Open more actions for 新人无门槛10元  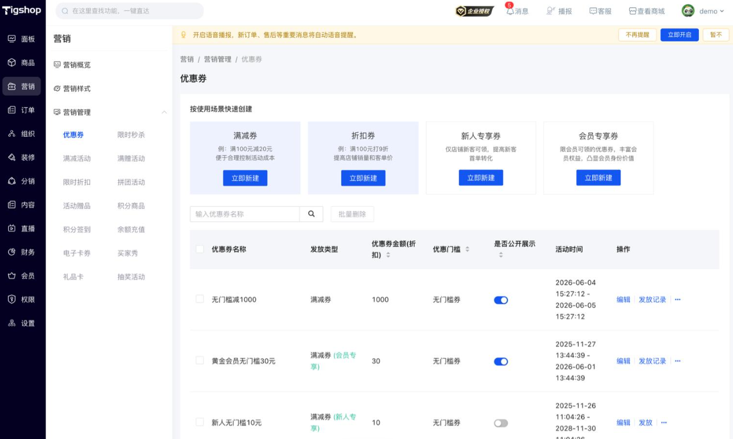664,423
